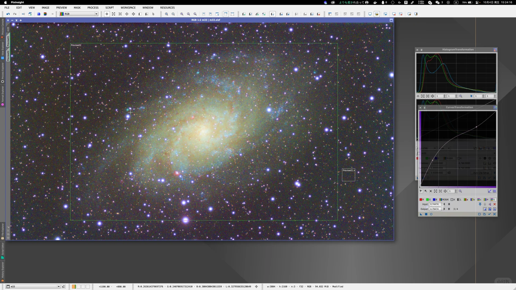
Task: Go to next curve point arrow
Action: (x=444, y=209)
